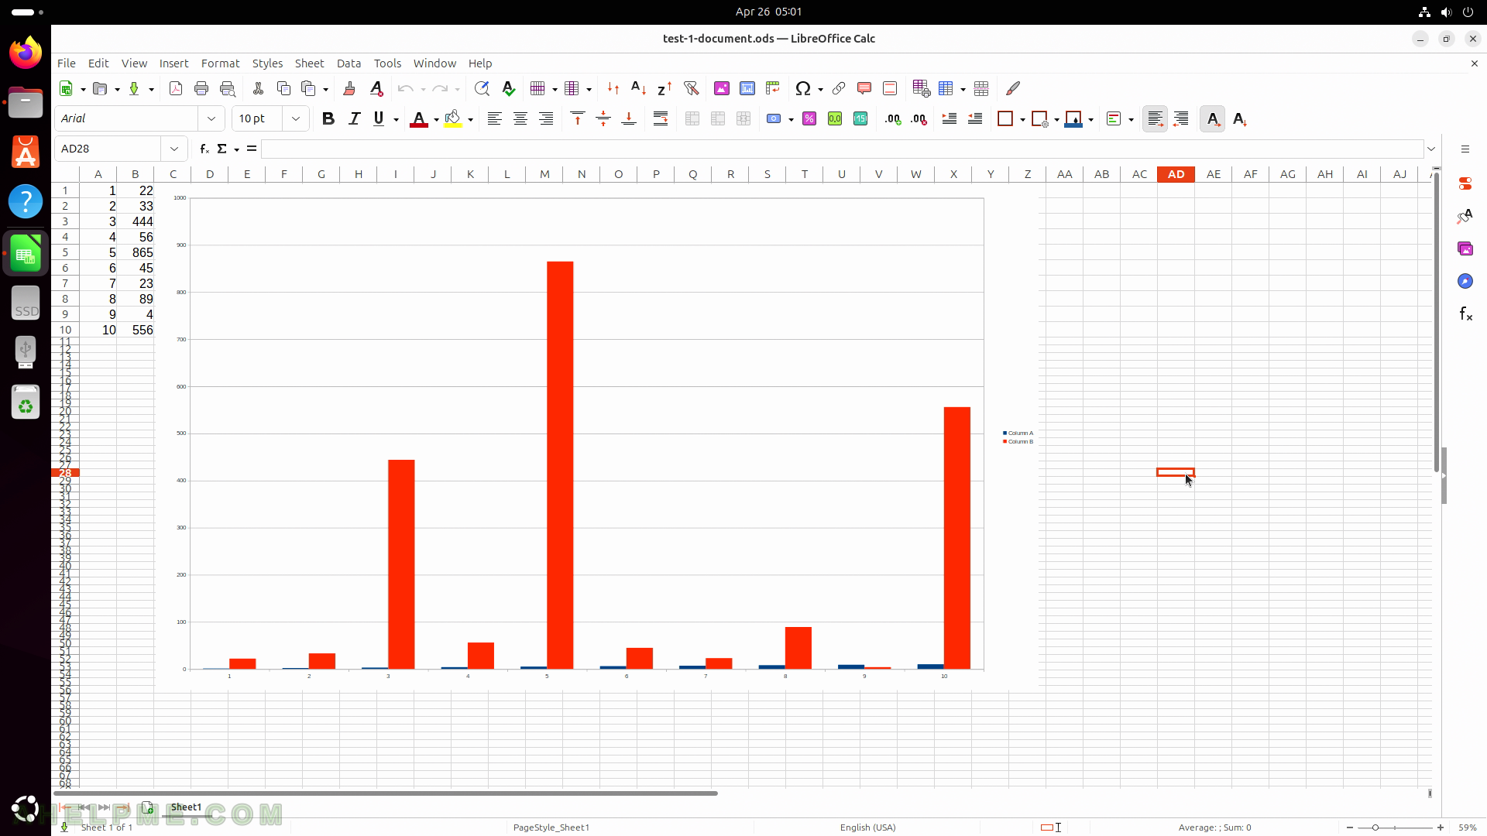Format as percent icon
The image size is (1487, 836).
click(809, 118)
